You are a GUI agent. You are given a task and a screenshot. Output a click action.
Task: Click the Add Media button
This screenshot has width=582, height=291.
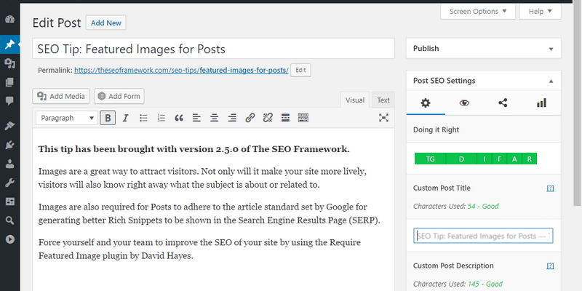tap(61, 96)
